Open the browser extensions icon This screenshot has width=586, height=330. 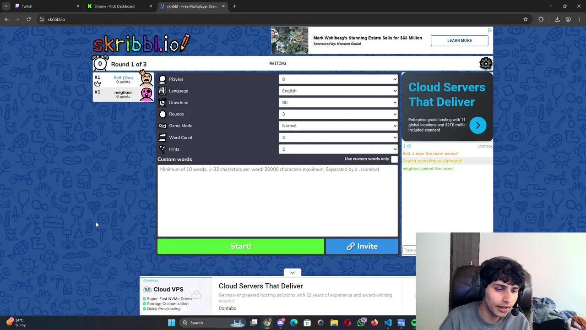pyautogui.click(x=541, y=19)
